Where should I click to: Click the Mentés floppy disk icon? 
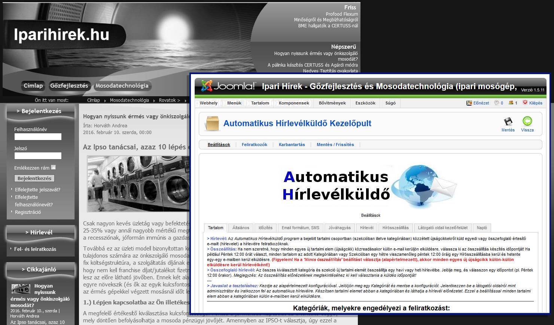508,121
